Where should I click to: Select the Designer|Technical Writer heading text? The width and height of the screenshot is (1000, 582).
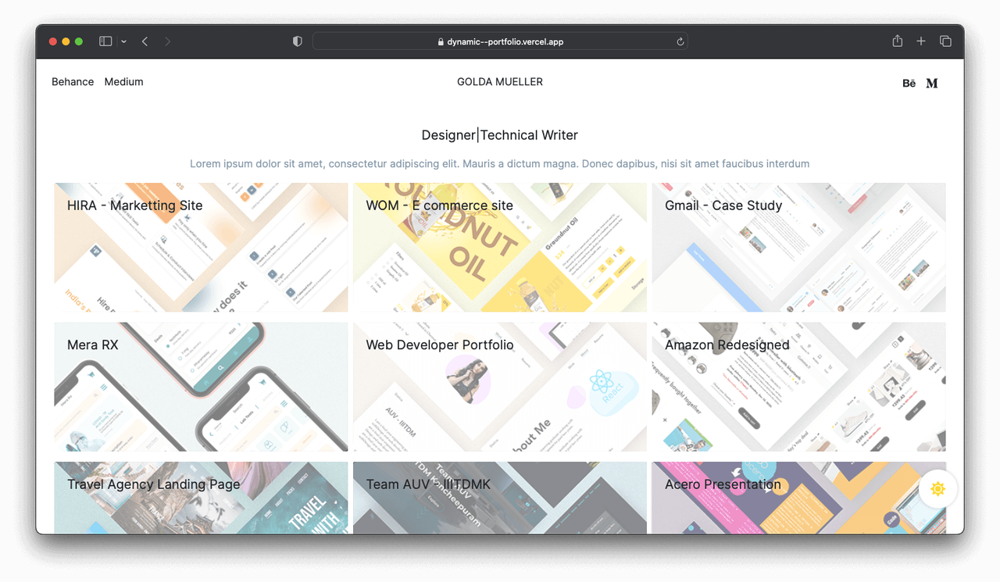(500, 135)
